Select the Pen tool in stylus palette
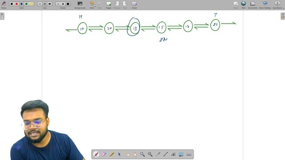Viewport: 285px width, 160px height. pos(96,154)
